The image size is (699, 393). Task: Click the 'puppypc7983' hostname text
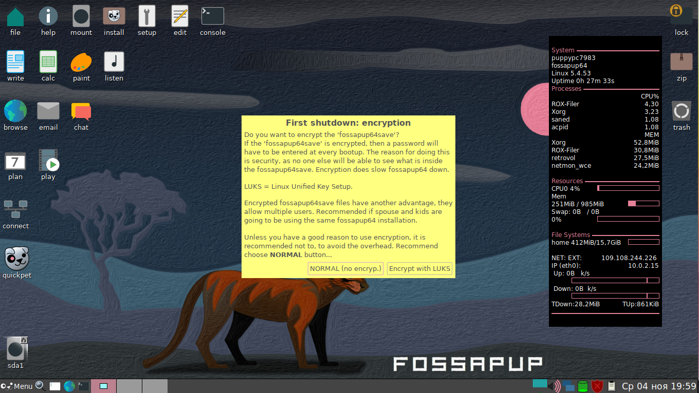tap(573, 58)
